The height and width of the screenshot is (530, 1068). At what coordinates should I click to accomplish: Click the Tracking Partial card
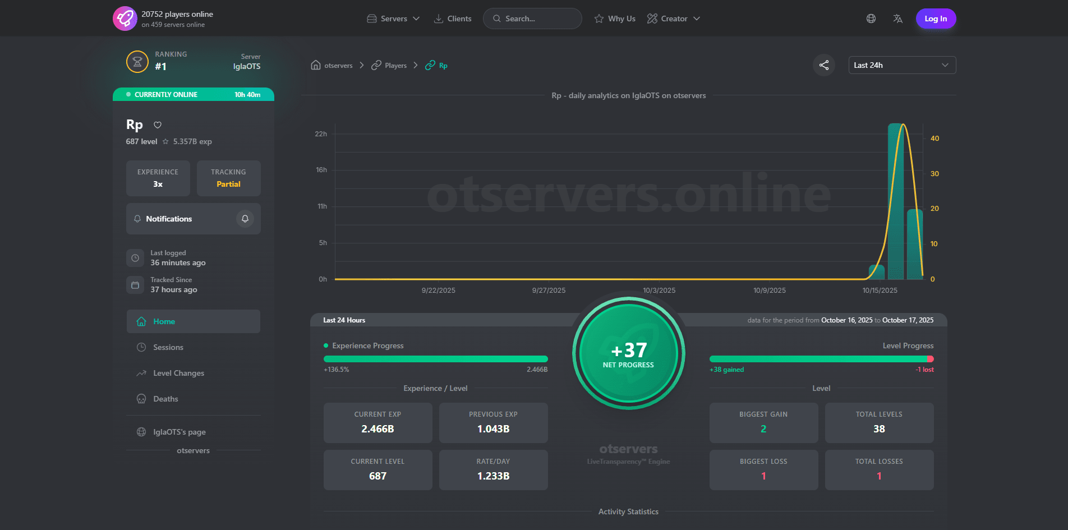228,178
